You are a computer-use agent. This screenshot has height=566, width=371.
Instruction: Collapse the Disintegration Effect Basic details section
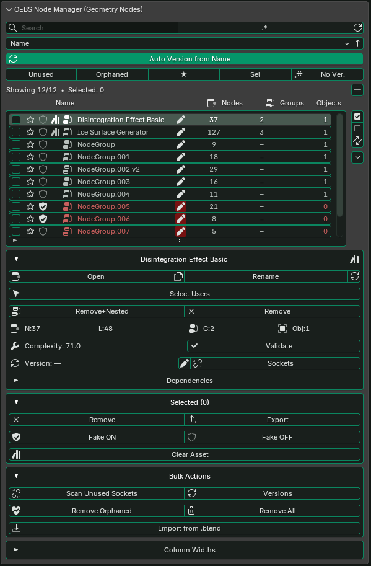[16, 259]
